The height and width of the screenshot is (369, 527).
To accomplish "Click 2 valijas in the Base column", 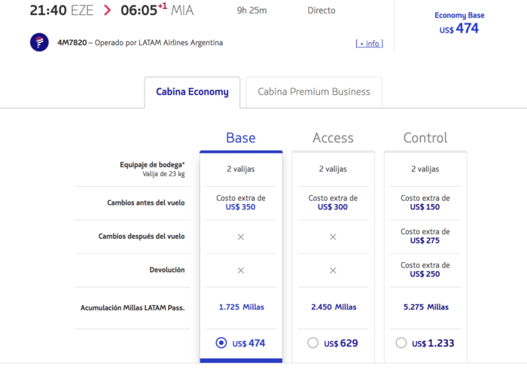I will coord(241,169).
